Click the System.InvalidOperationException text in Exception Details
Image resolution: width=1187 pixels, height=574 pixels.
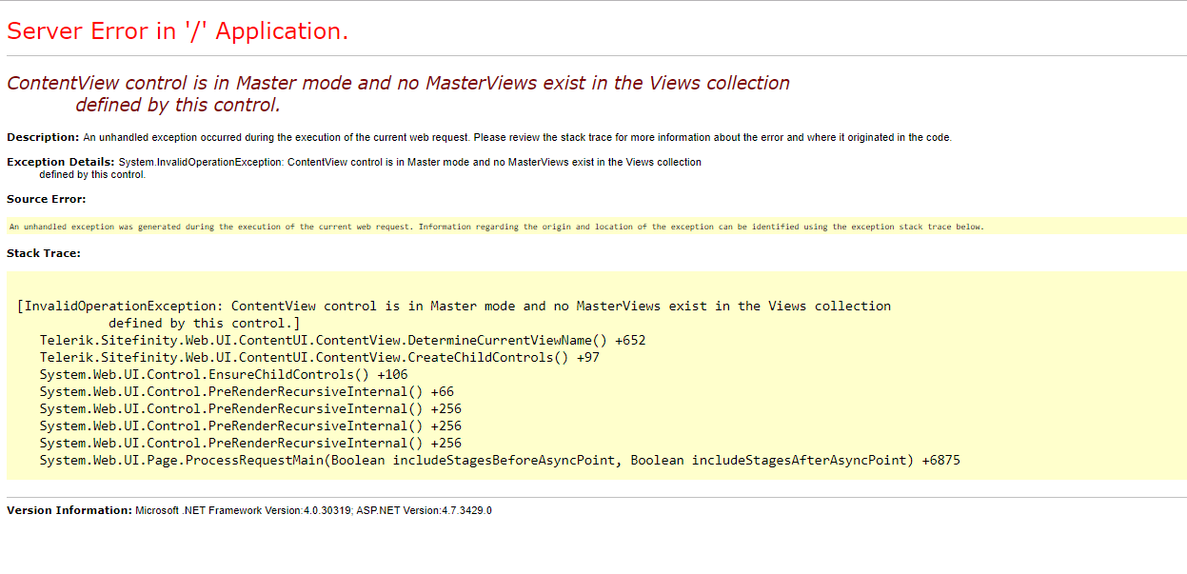click(x=200, y=162)
